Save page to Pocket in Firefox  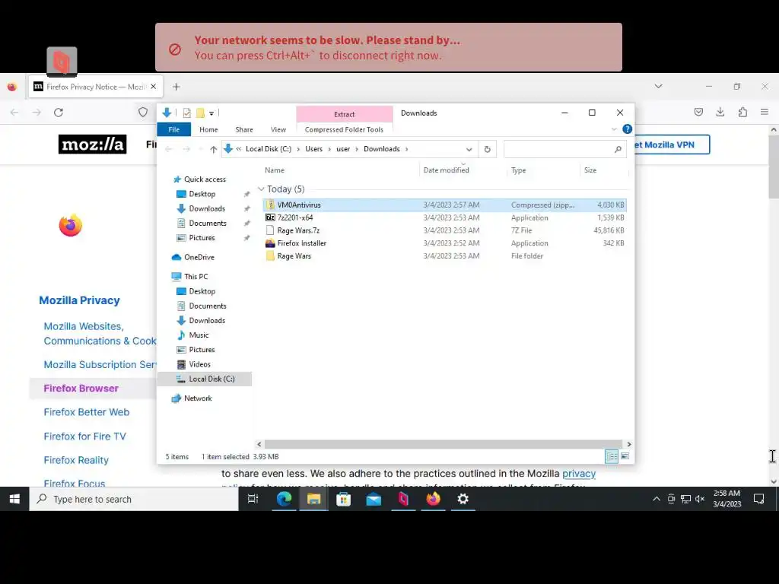[698, 113]
